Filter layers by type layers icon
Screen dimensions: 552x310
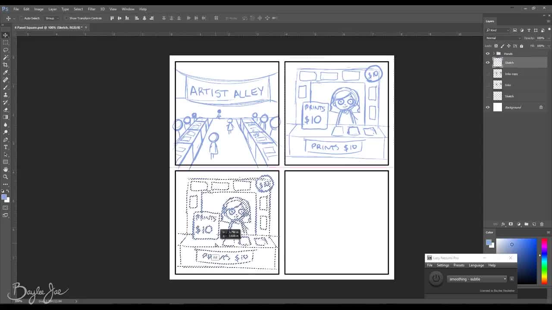(529, 30)
